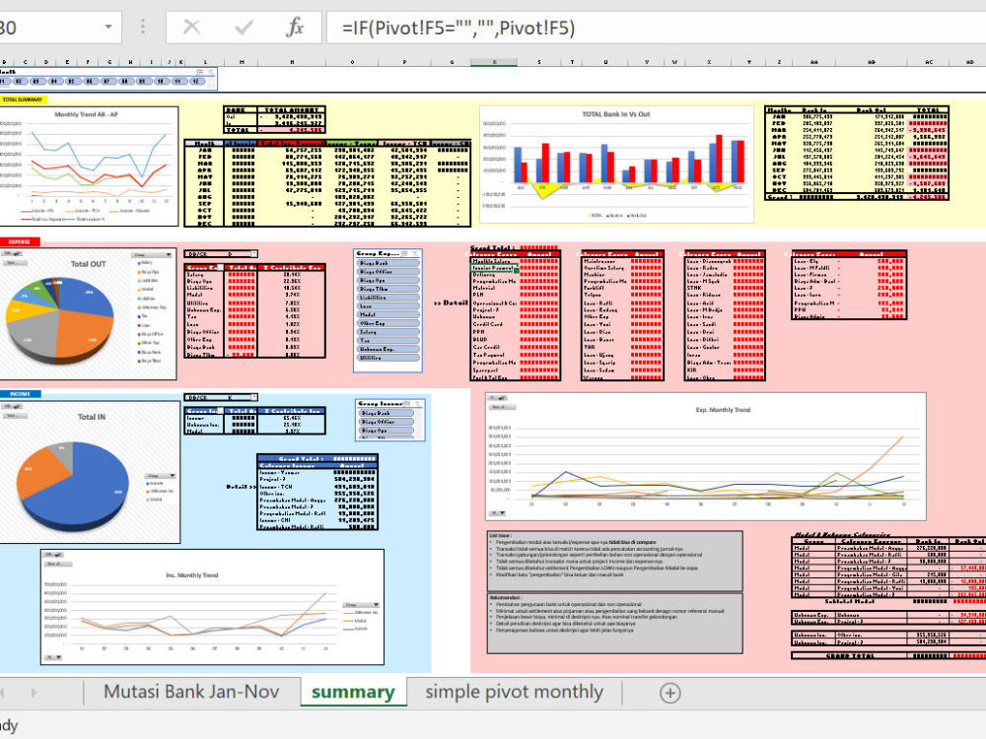The image size is (986, 739).
Task: Open the simple pivot monthly sheet tab
Action: click(514, 692)
